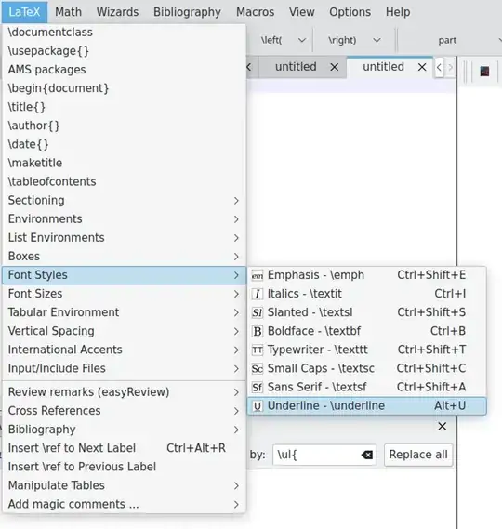Expand Review remarks (easyReview) submenu
502x529 pixels.
(125, 392)
